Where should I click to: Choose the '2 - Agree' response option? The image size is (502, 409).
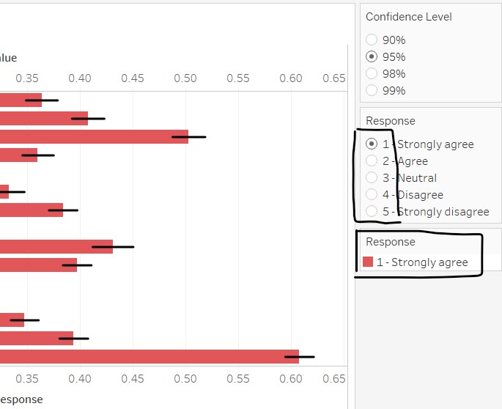(372, 161)
